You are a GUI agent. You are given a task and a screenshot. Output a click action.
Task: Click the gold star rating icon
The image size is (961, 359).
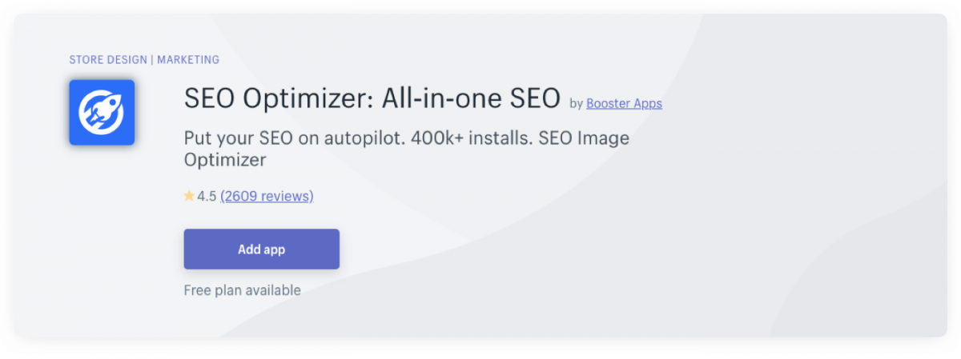click(x=189, y=196)
